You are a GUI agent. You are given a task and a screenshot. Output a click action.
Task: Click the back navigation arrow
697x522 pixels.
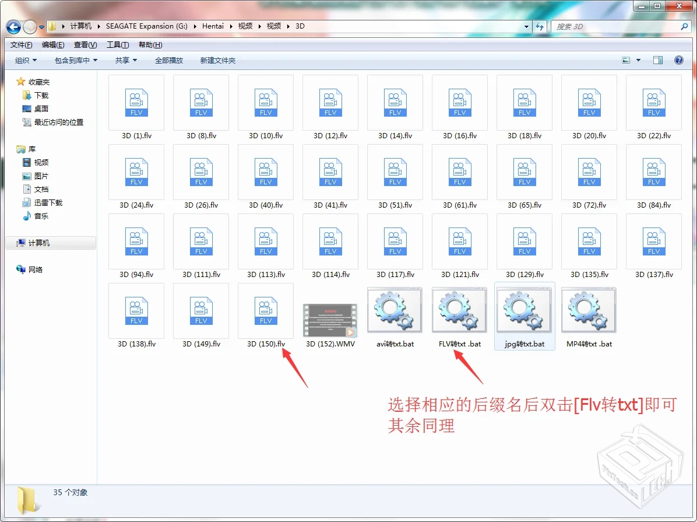pyautogui.click(x=14, y=27)
